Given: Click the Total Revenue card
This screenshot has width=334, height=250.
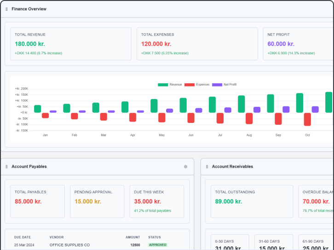Looking at the screenshot, I should coord(70,44).
